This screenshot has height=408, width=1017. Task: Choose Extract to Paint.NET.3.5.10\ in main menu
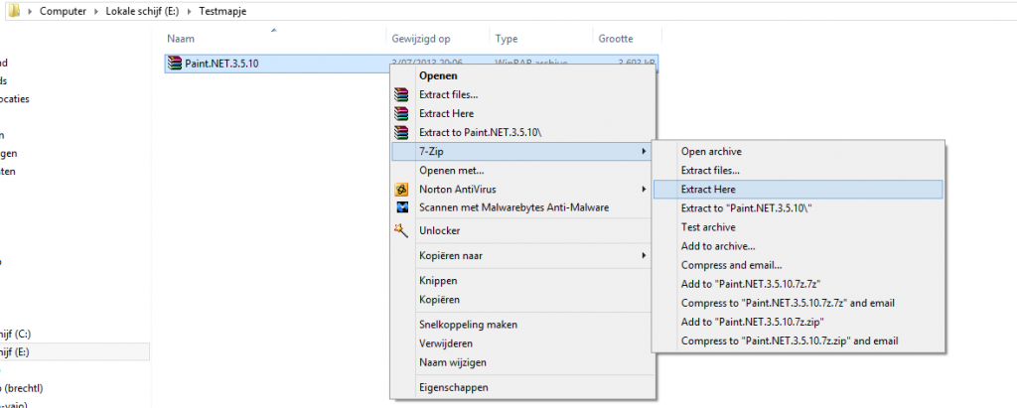[522, 132]
